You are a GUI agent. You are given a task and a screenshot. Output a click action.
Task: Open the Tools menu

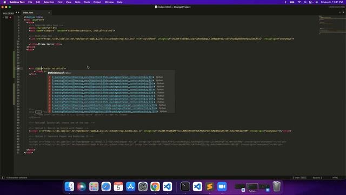87,2
